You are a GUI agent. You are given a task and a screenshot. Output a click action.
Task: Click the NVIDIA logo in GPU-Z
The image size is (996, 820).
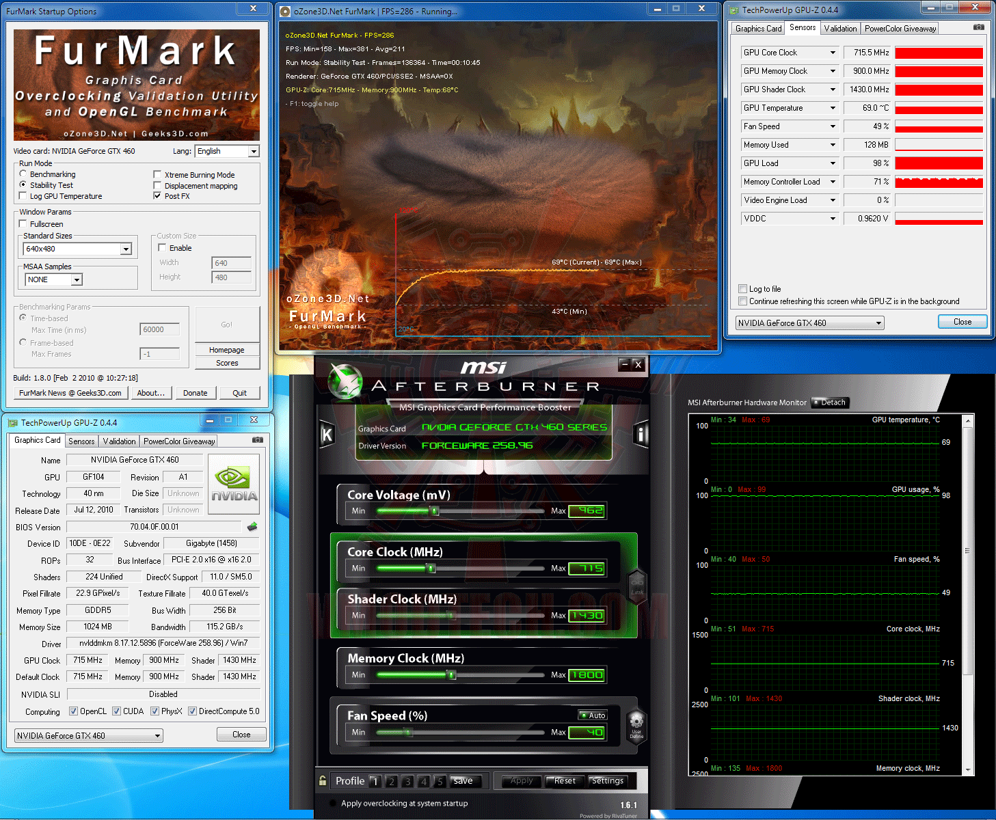tap(234, 484)
